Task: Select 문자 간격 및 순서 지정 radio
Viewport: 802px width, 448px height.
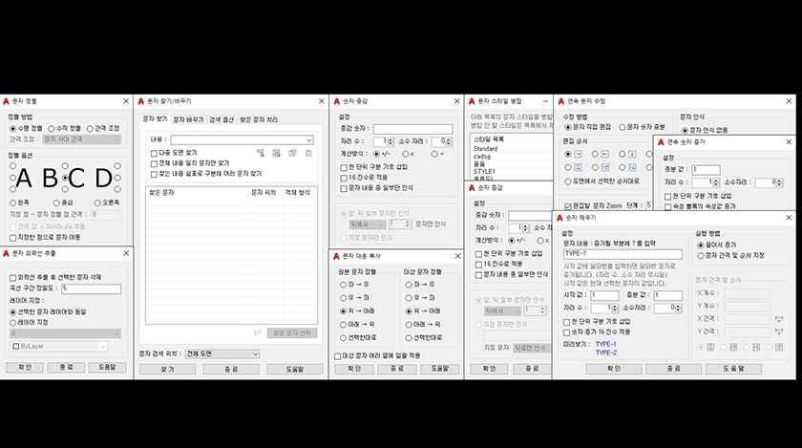Action: click(701, 255)
